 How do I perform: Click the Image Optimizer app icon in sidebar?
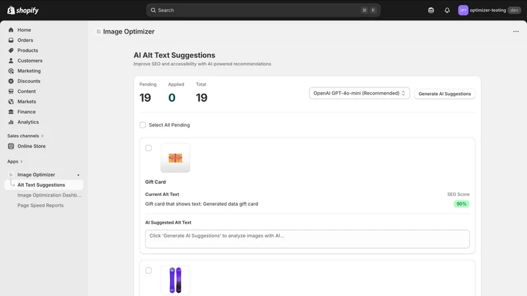point(11,174)
